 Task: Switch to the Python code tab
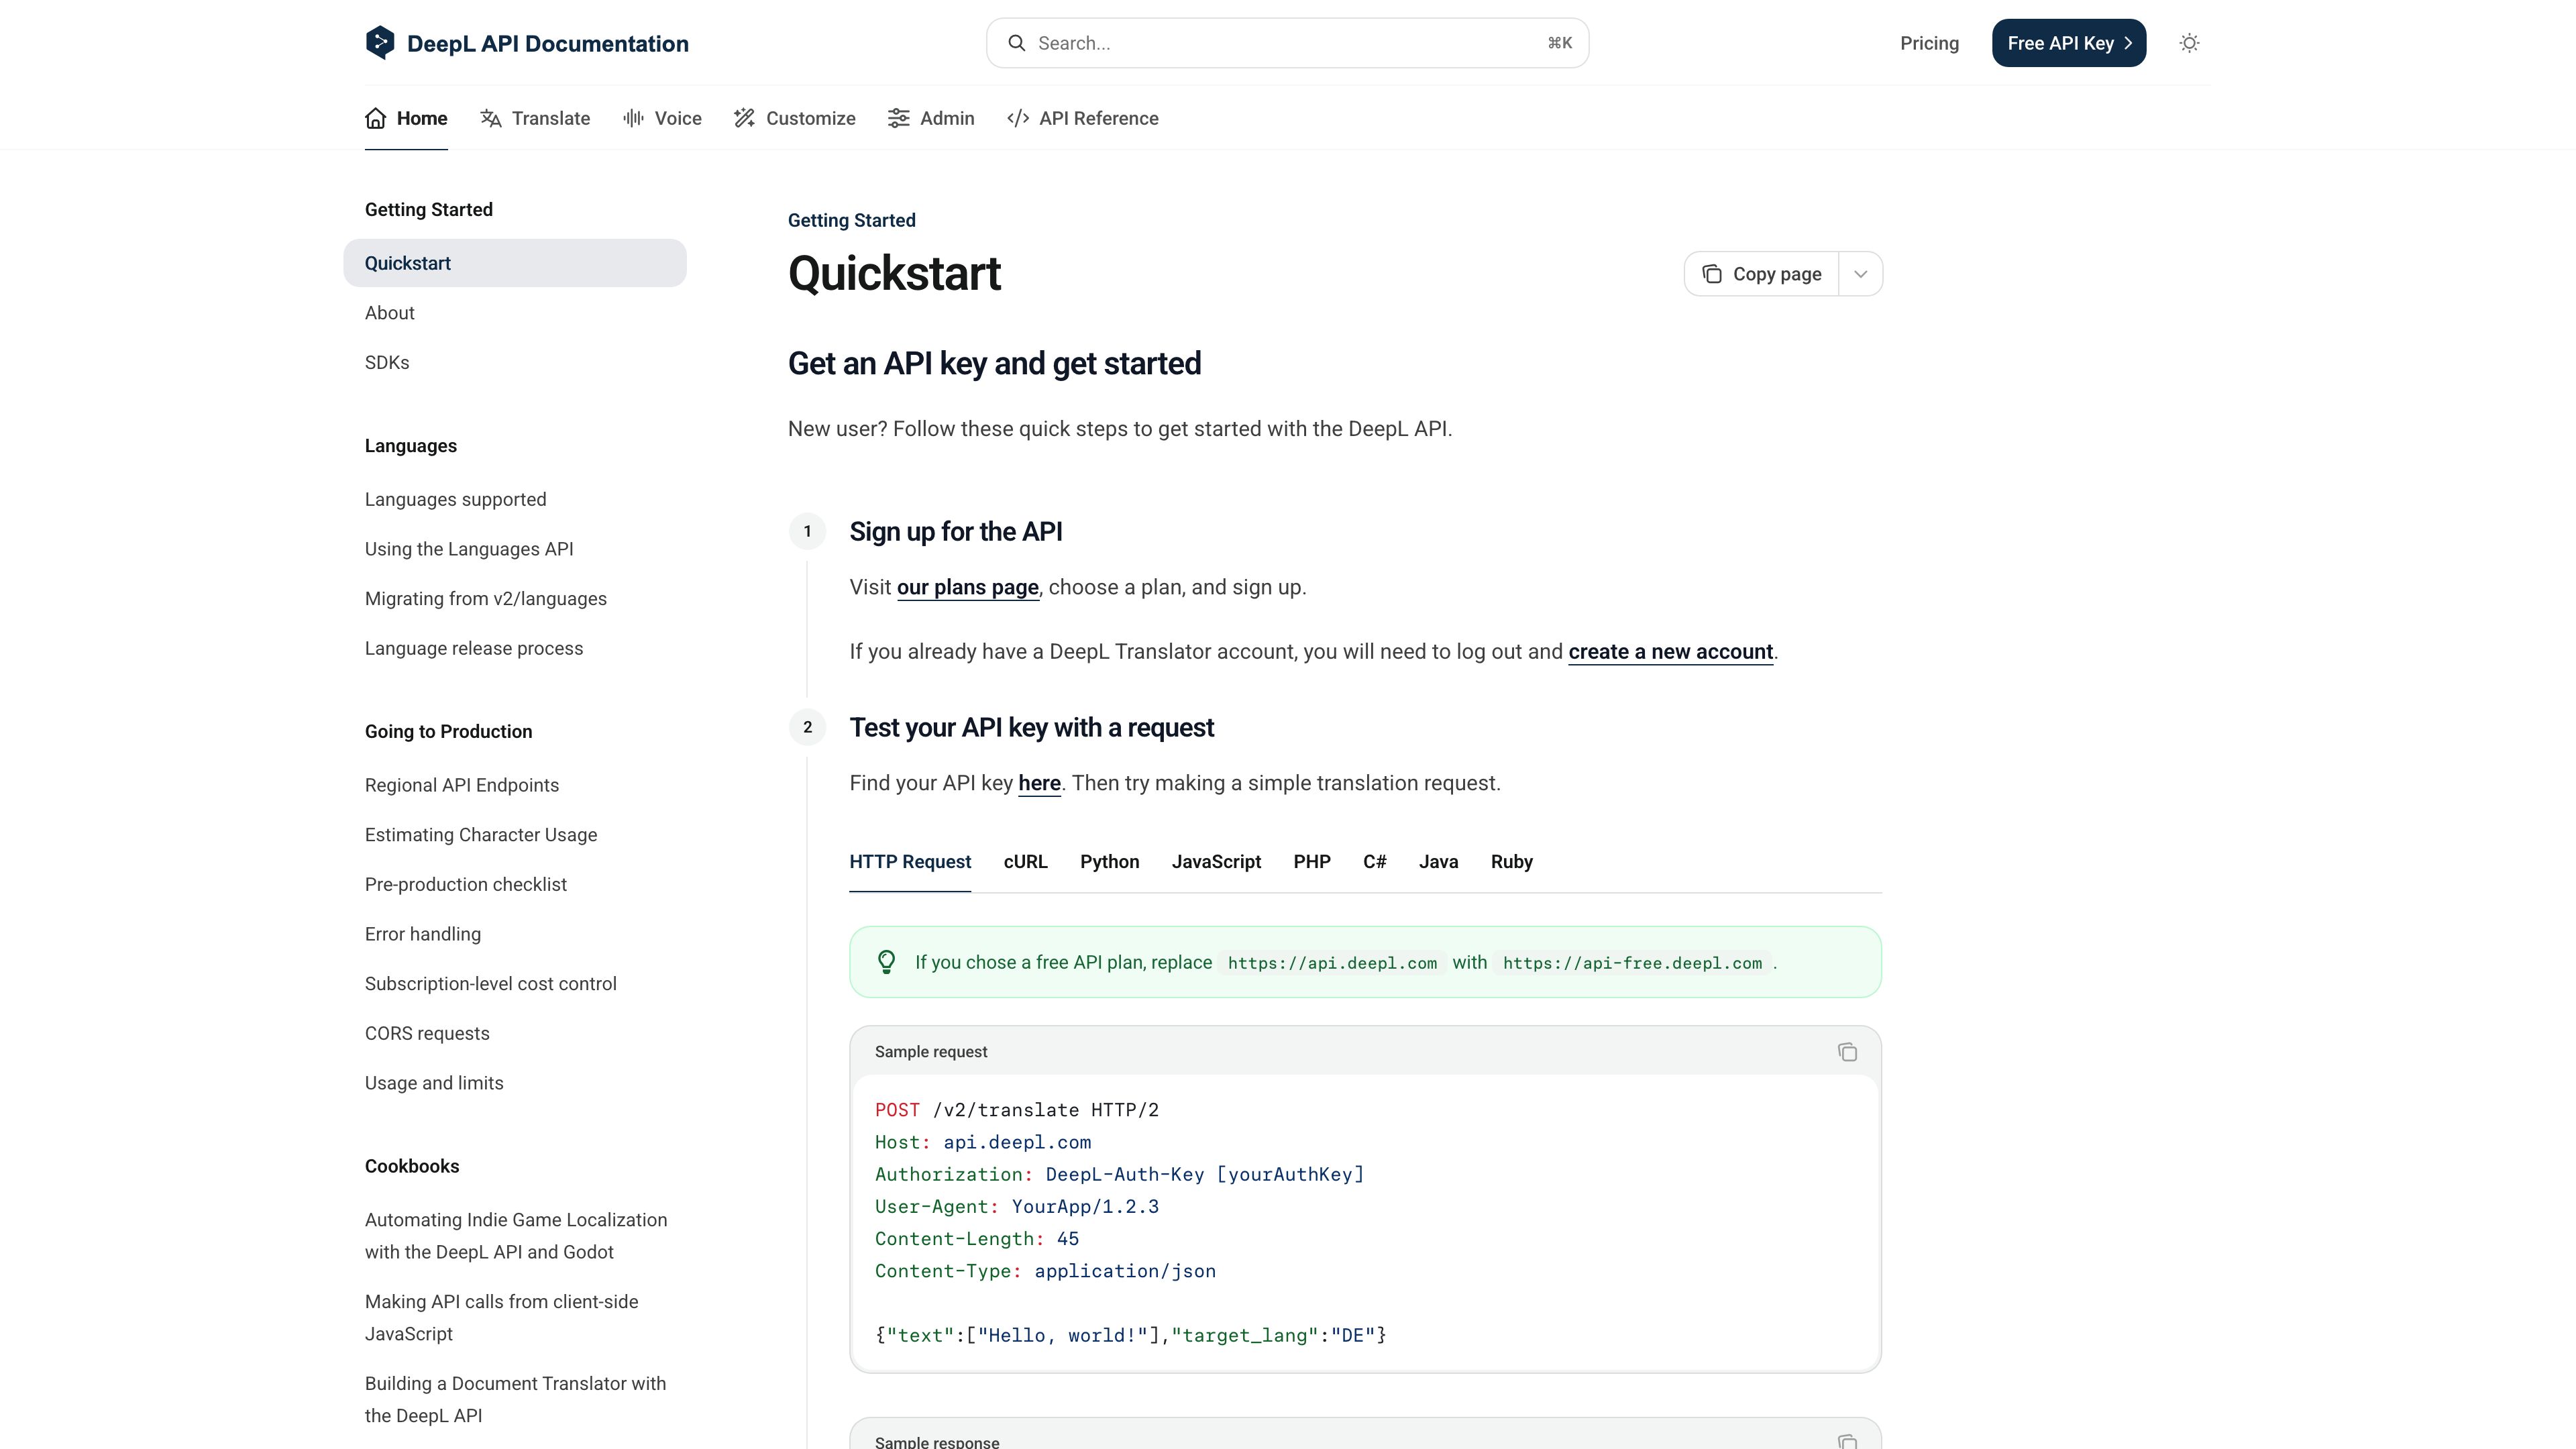[1110, 862]
